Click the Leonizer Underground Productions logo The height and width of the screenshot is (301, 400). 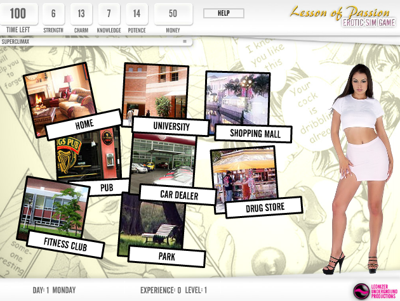[x=375, y=291]
